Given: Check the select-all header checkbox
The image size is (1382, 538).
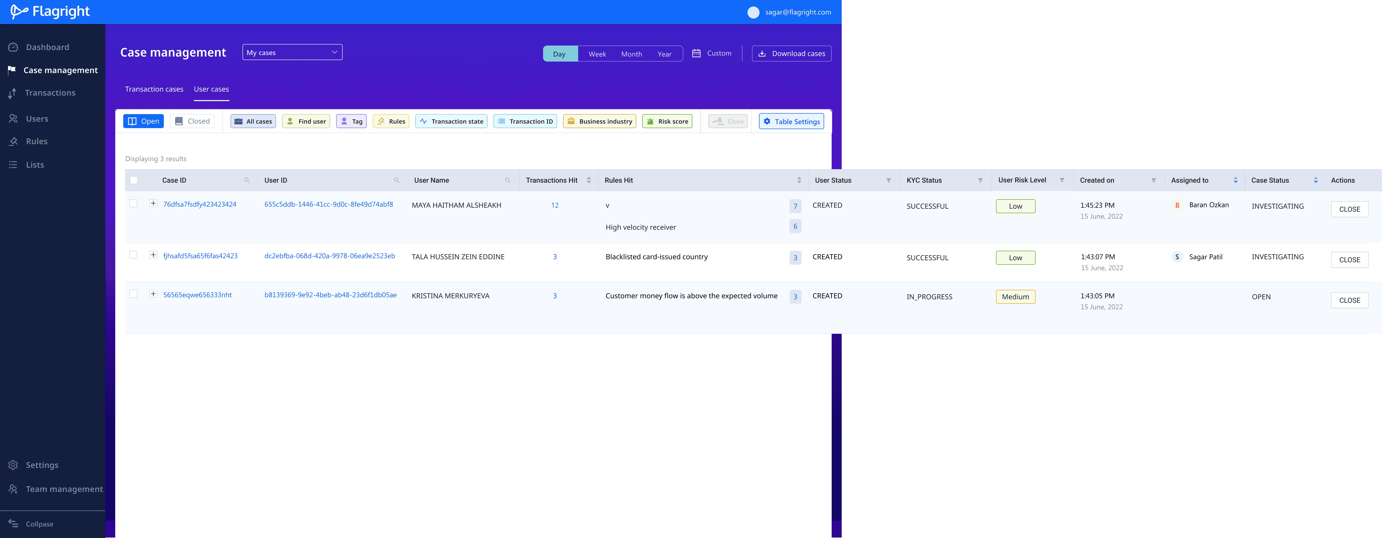Looking at the screenshot, I should point(134,180).
